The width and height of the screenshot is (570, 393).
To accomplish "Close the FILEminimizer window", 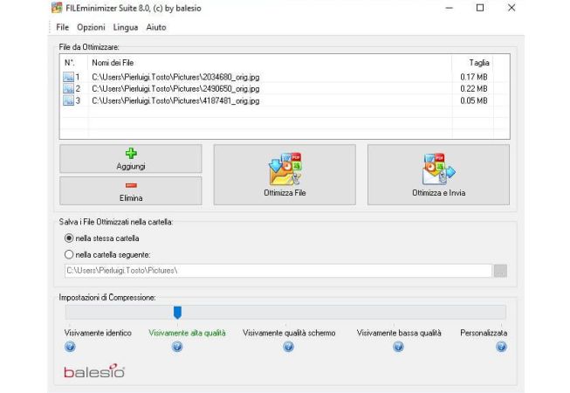I will (512, 8).
